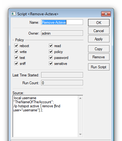Click the Source scrollbar down arrow
The height and width of the screenshot is (141, 122).
(x=80, y=134)
